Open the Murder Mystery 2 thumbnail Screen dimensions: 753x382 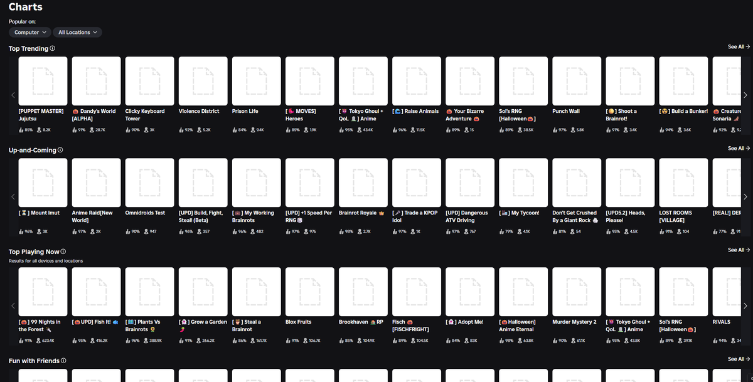[x=577, y=292]
